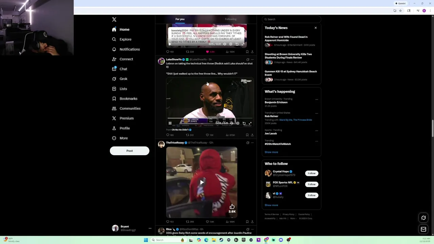Viewport: 434px width, 244px height.
Task: Open Home from the sidebar
Action: [x=121, y=29]
